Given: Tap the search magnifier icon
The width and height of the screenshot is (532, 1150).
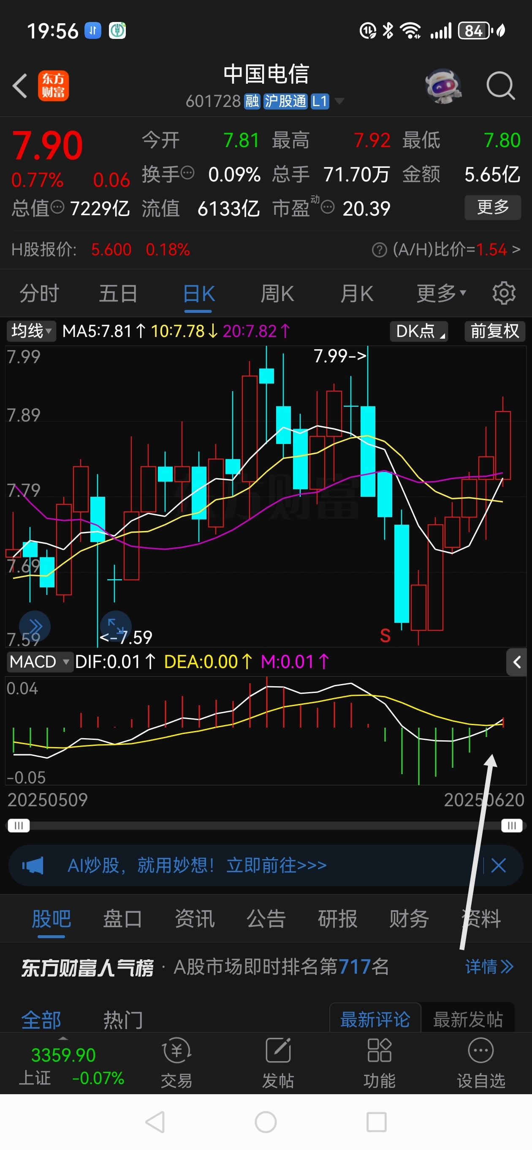Looking at the screenshot, I should click(500, 86).
